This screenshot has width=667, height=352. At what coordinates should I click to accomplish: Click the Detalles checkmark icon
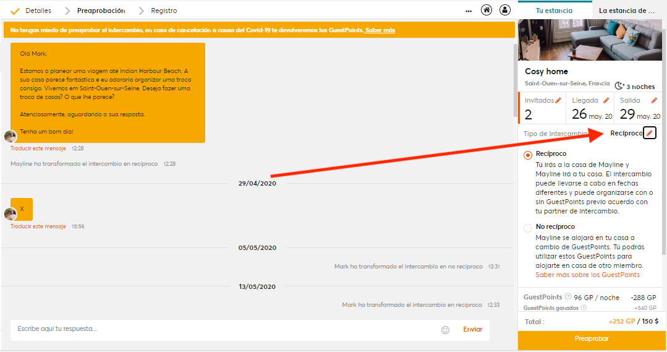pyautogui.click(x=15, y=11)
